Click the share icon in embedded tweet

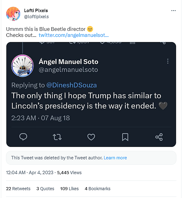point(159,137)
